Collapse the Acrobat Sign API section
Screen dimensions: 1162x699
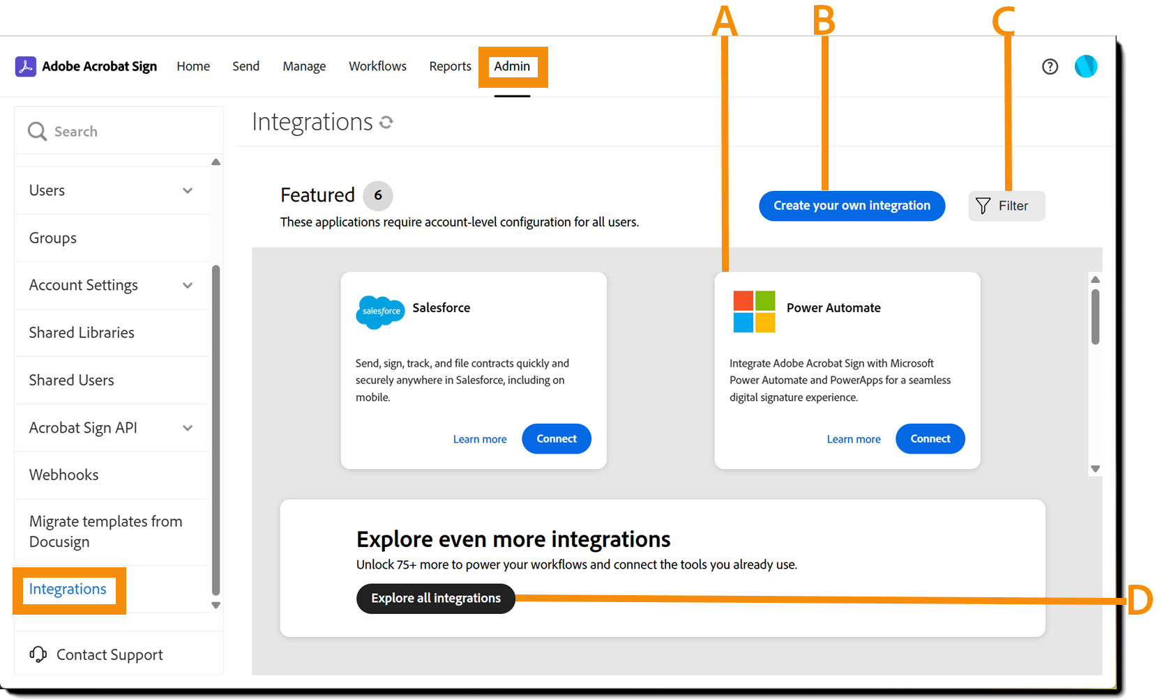point(187,427)
